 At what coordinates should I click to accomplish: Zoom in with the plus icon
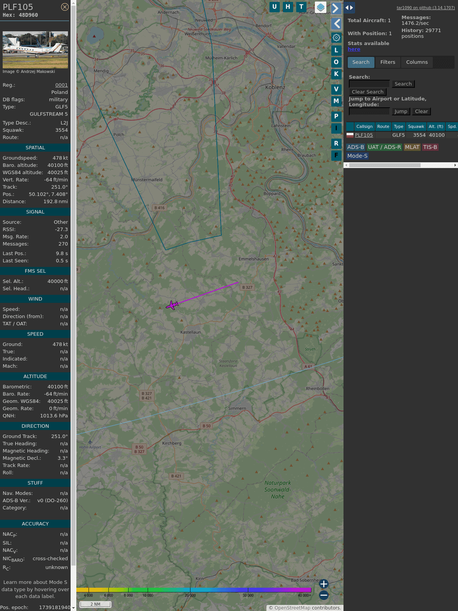point(324,584)
